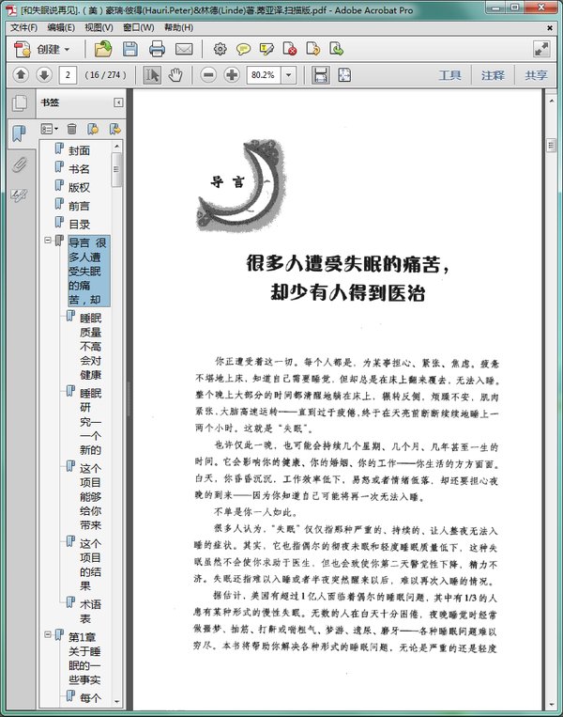Click the delete pages icon
Image resolution: width=563 pixels, height=717 pixels.
pyautogui.click(x=290, y=49)
